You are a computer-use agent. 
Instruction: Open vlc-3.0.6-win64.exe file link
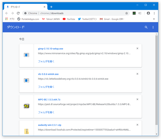(x=48, y=74)
